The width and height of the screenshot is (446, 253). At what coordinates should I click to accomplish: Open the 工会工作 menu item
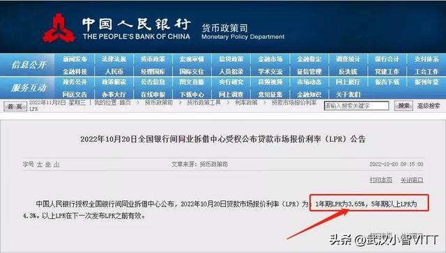point(426,72)
